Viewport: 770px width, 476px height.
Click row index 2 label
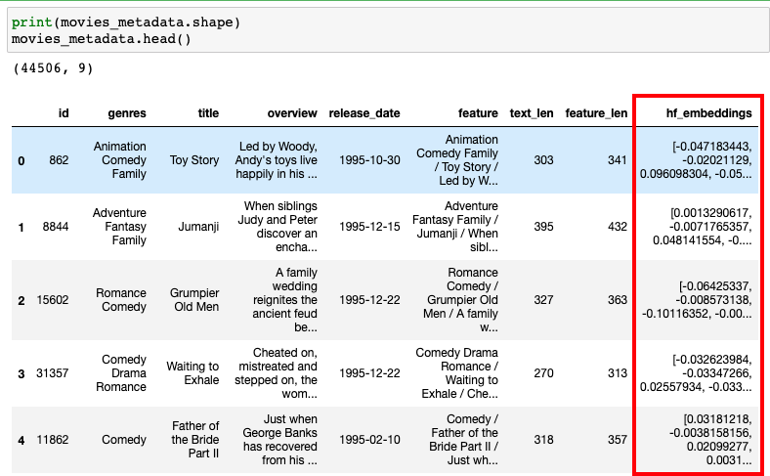tap(21, 300)
